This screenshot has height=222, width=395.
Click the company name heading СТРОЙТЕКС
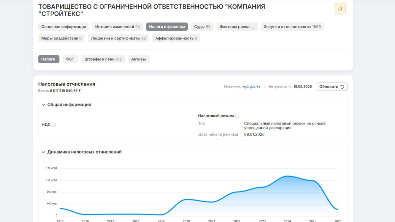[x=151, y=10]
